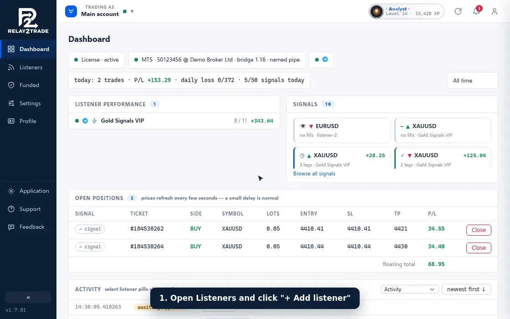The height and width of the screenshot is (319, 510).
Task: Open the XAUUSD no fills signal card
Action: point(443,130)
